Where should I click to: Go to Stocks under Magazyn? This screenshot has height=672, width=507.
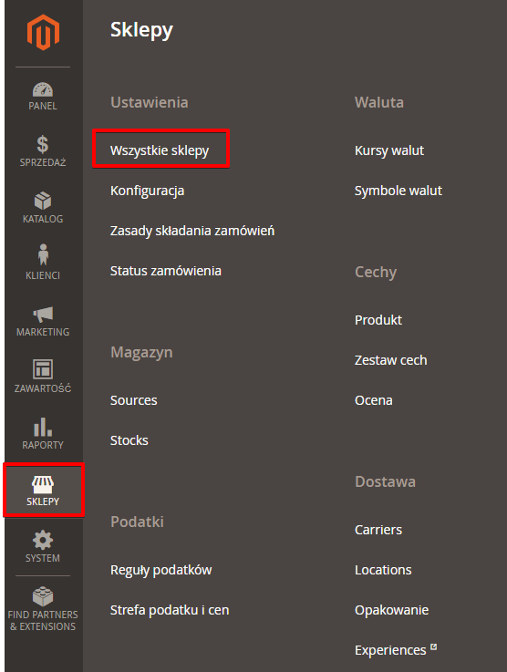129,440
